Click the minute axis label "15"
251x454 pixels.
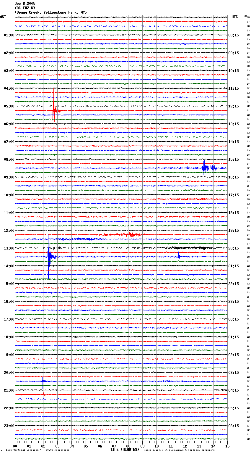227,446
